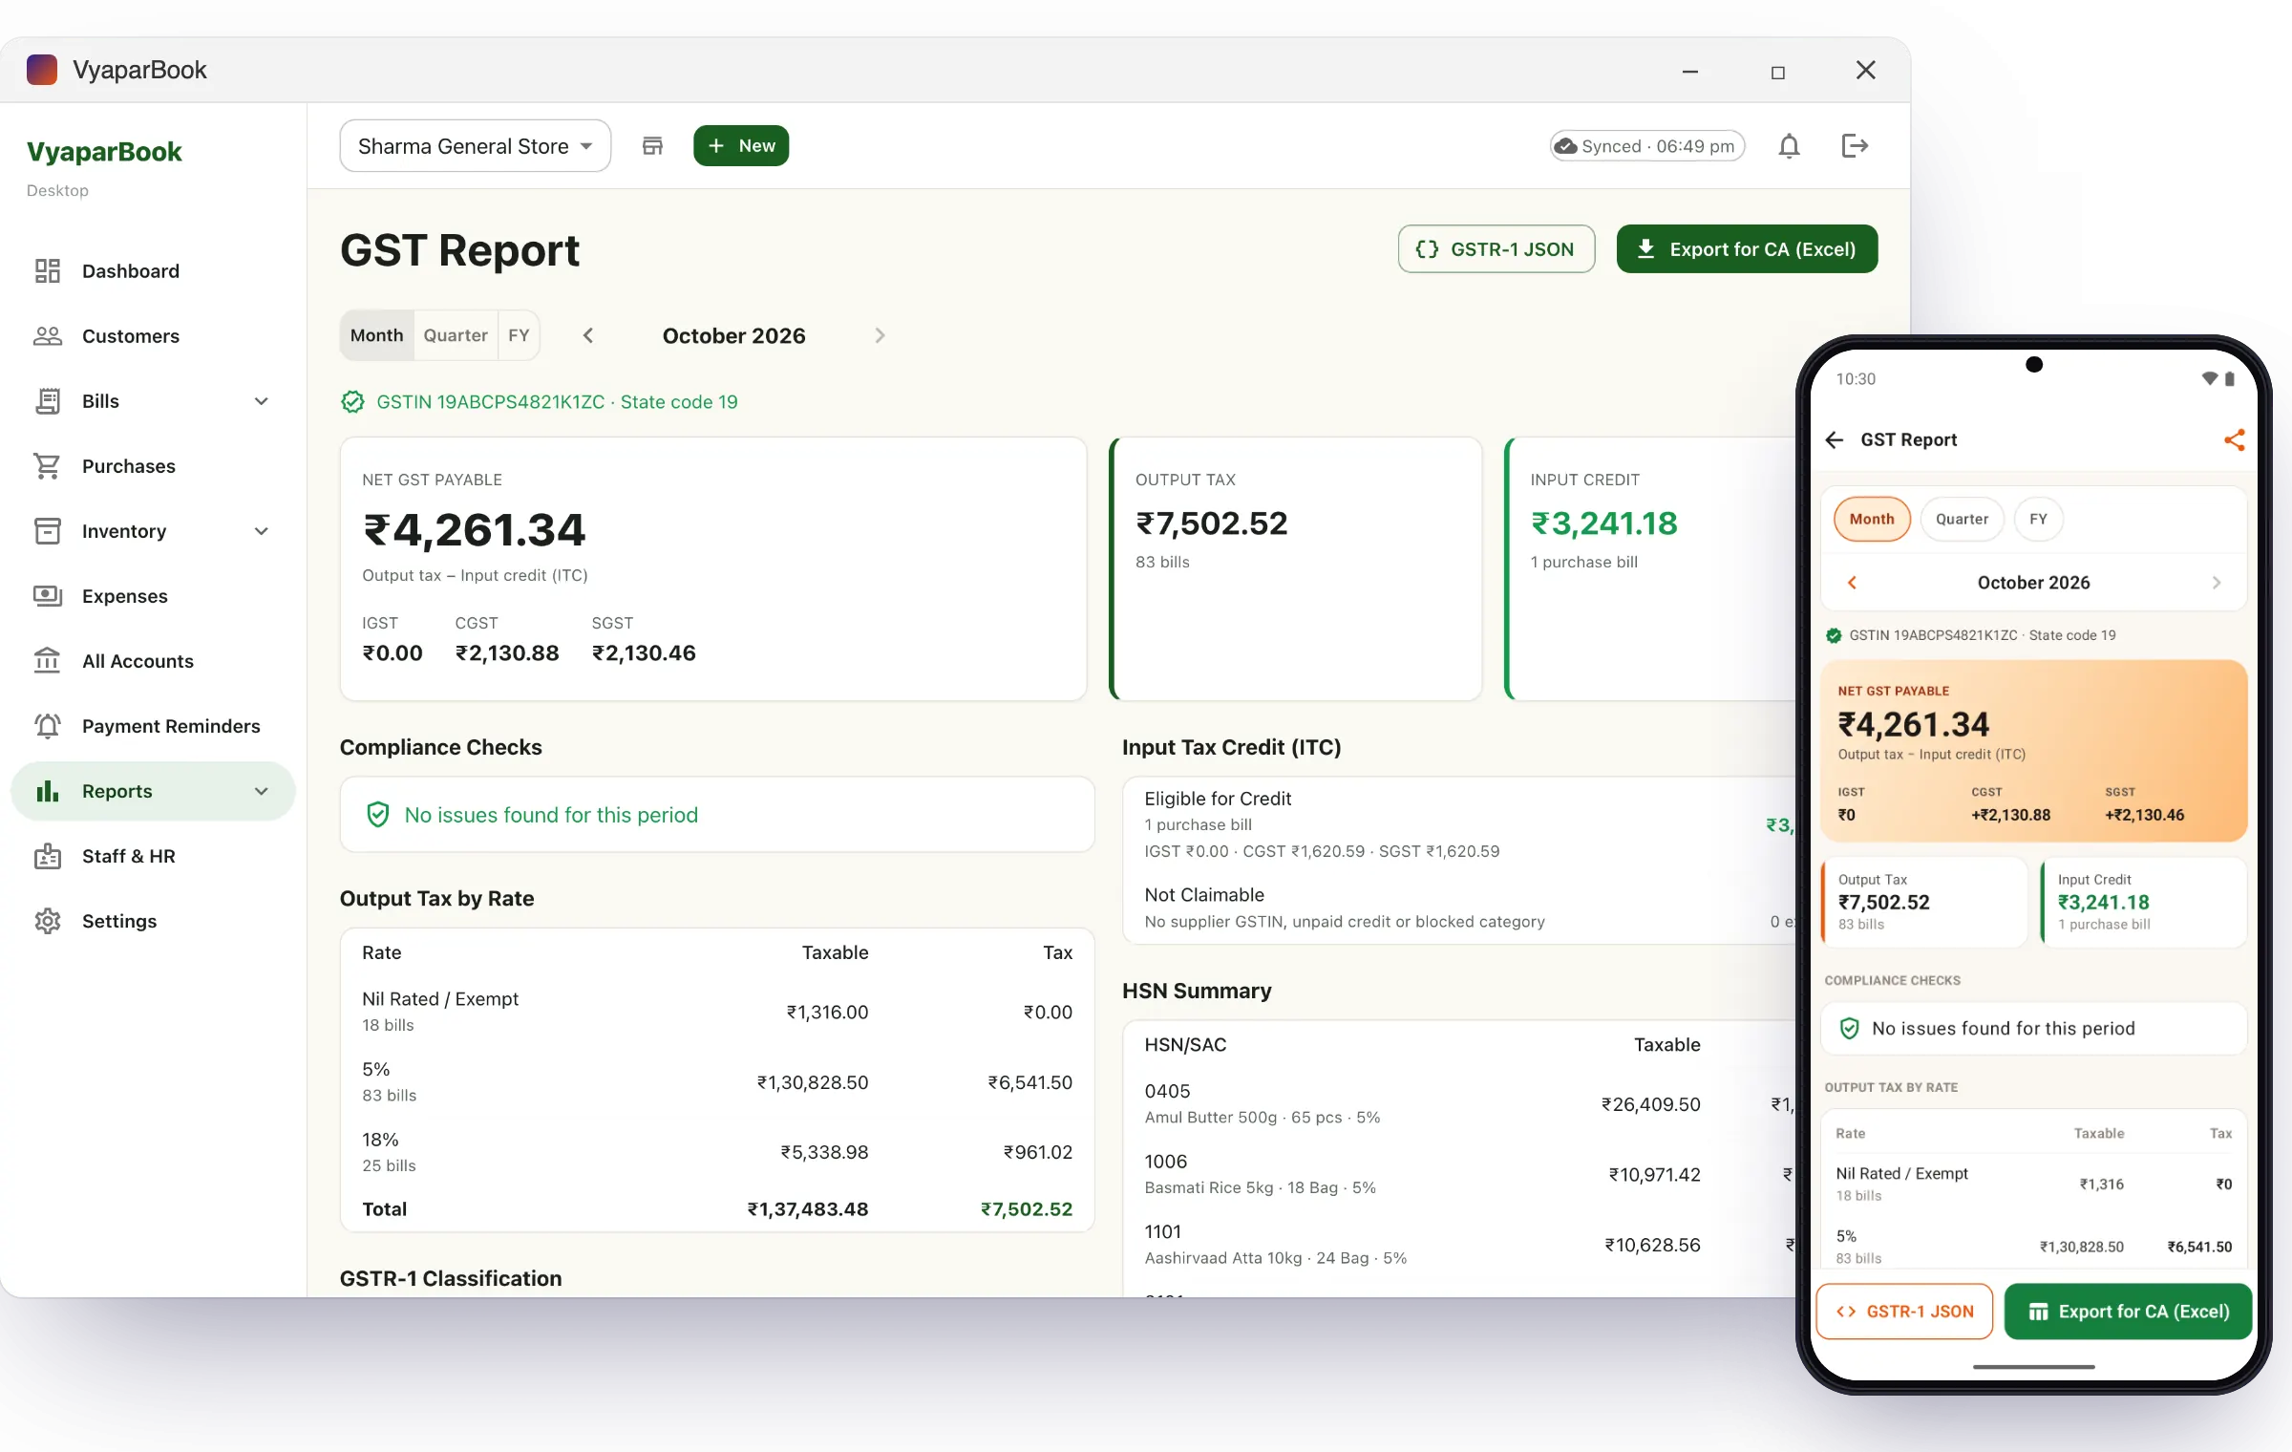Image resolution: width=2292 pixels, height=1452 pixels.
Task: Click 'No issues found for this period' on desktop
Action: (x=717, y=815)
